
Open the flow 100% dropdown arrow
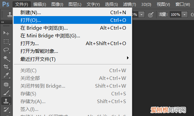pos(185,15)
